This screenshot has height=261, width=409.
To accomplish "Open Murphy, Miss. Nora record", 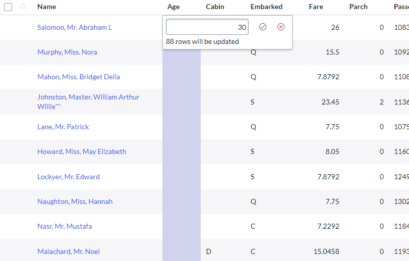I will coord(67,52).
